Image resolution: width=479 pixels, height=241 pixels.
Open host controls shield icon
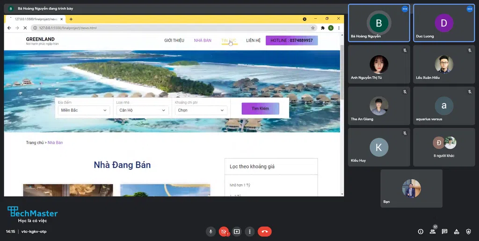coord(468,232)
